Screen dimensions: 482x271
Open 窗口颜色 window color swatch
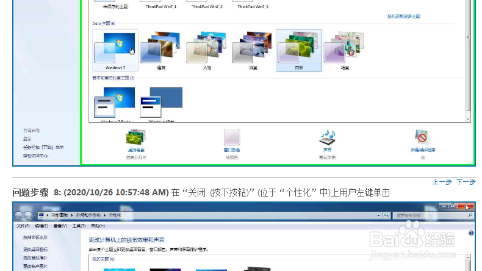point(232,137)
